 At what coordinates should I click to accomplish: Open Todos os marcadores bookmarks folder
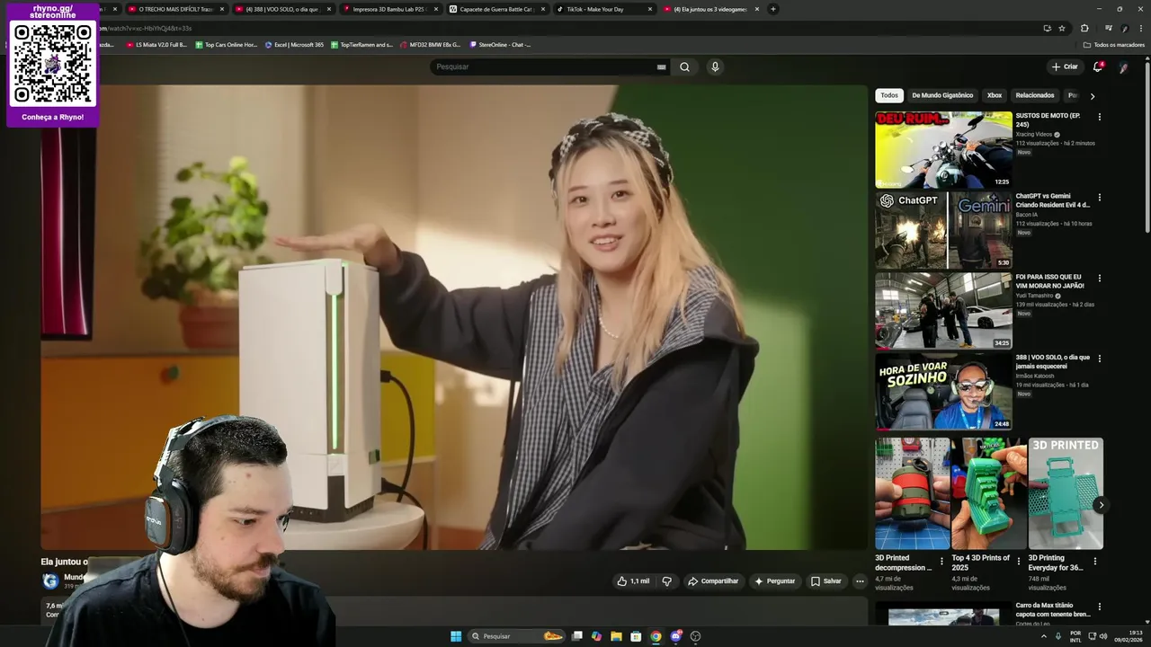(x=1113, y=45)
